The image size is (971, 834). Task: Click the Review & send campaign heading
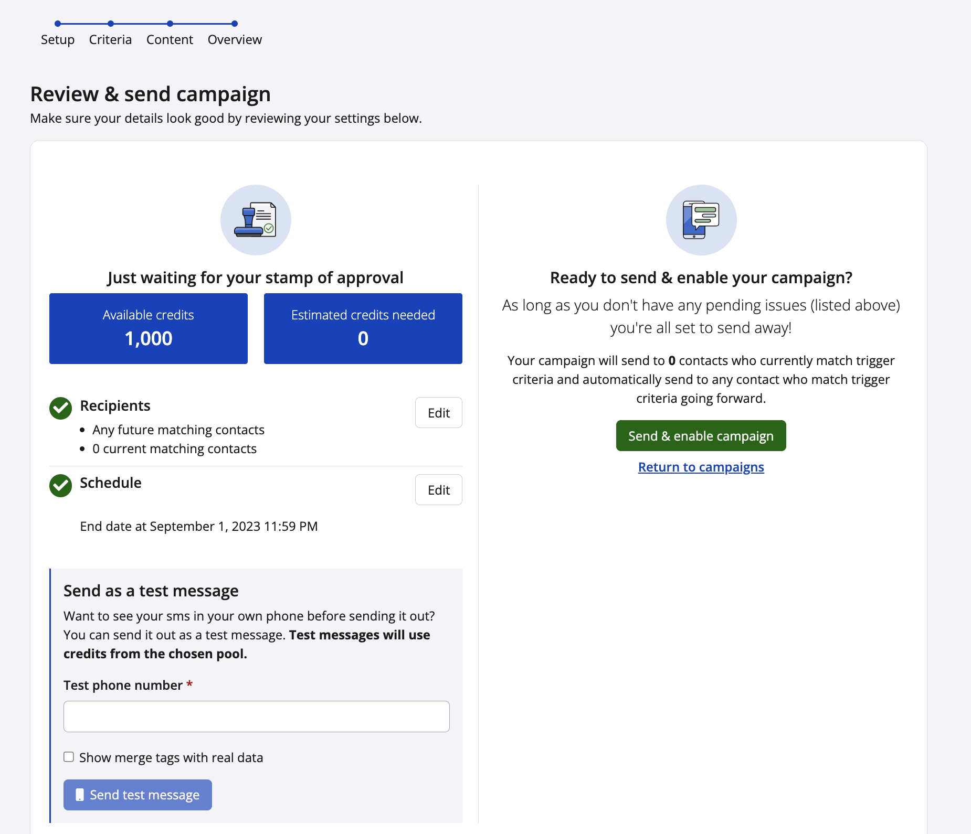tap(150, 94)
